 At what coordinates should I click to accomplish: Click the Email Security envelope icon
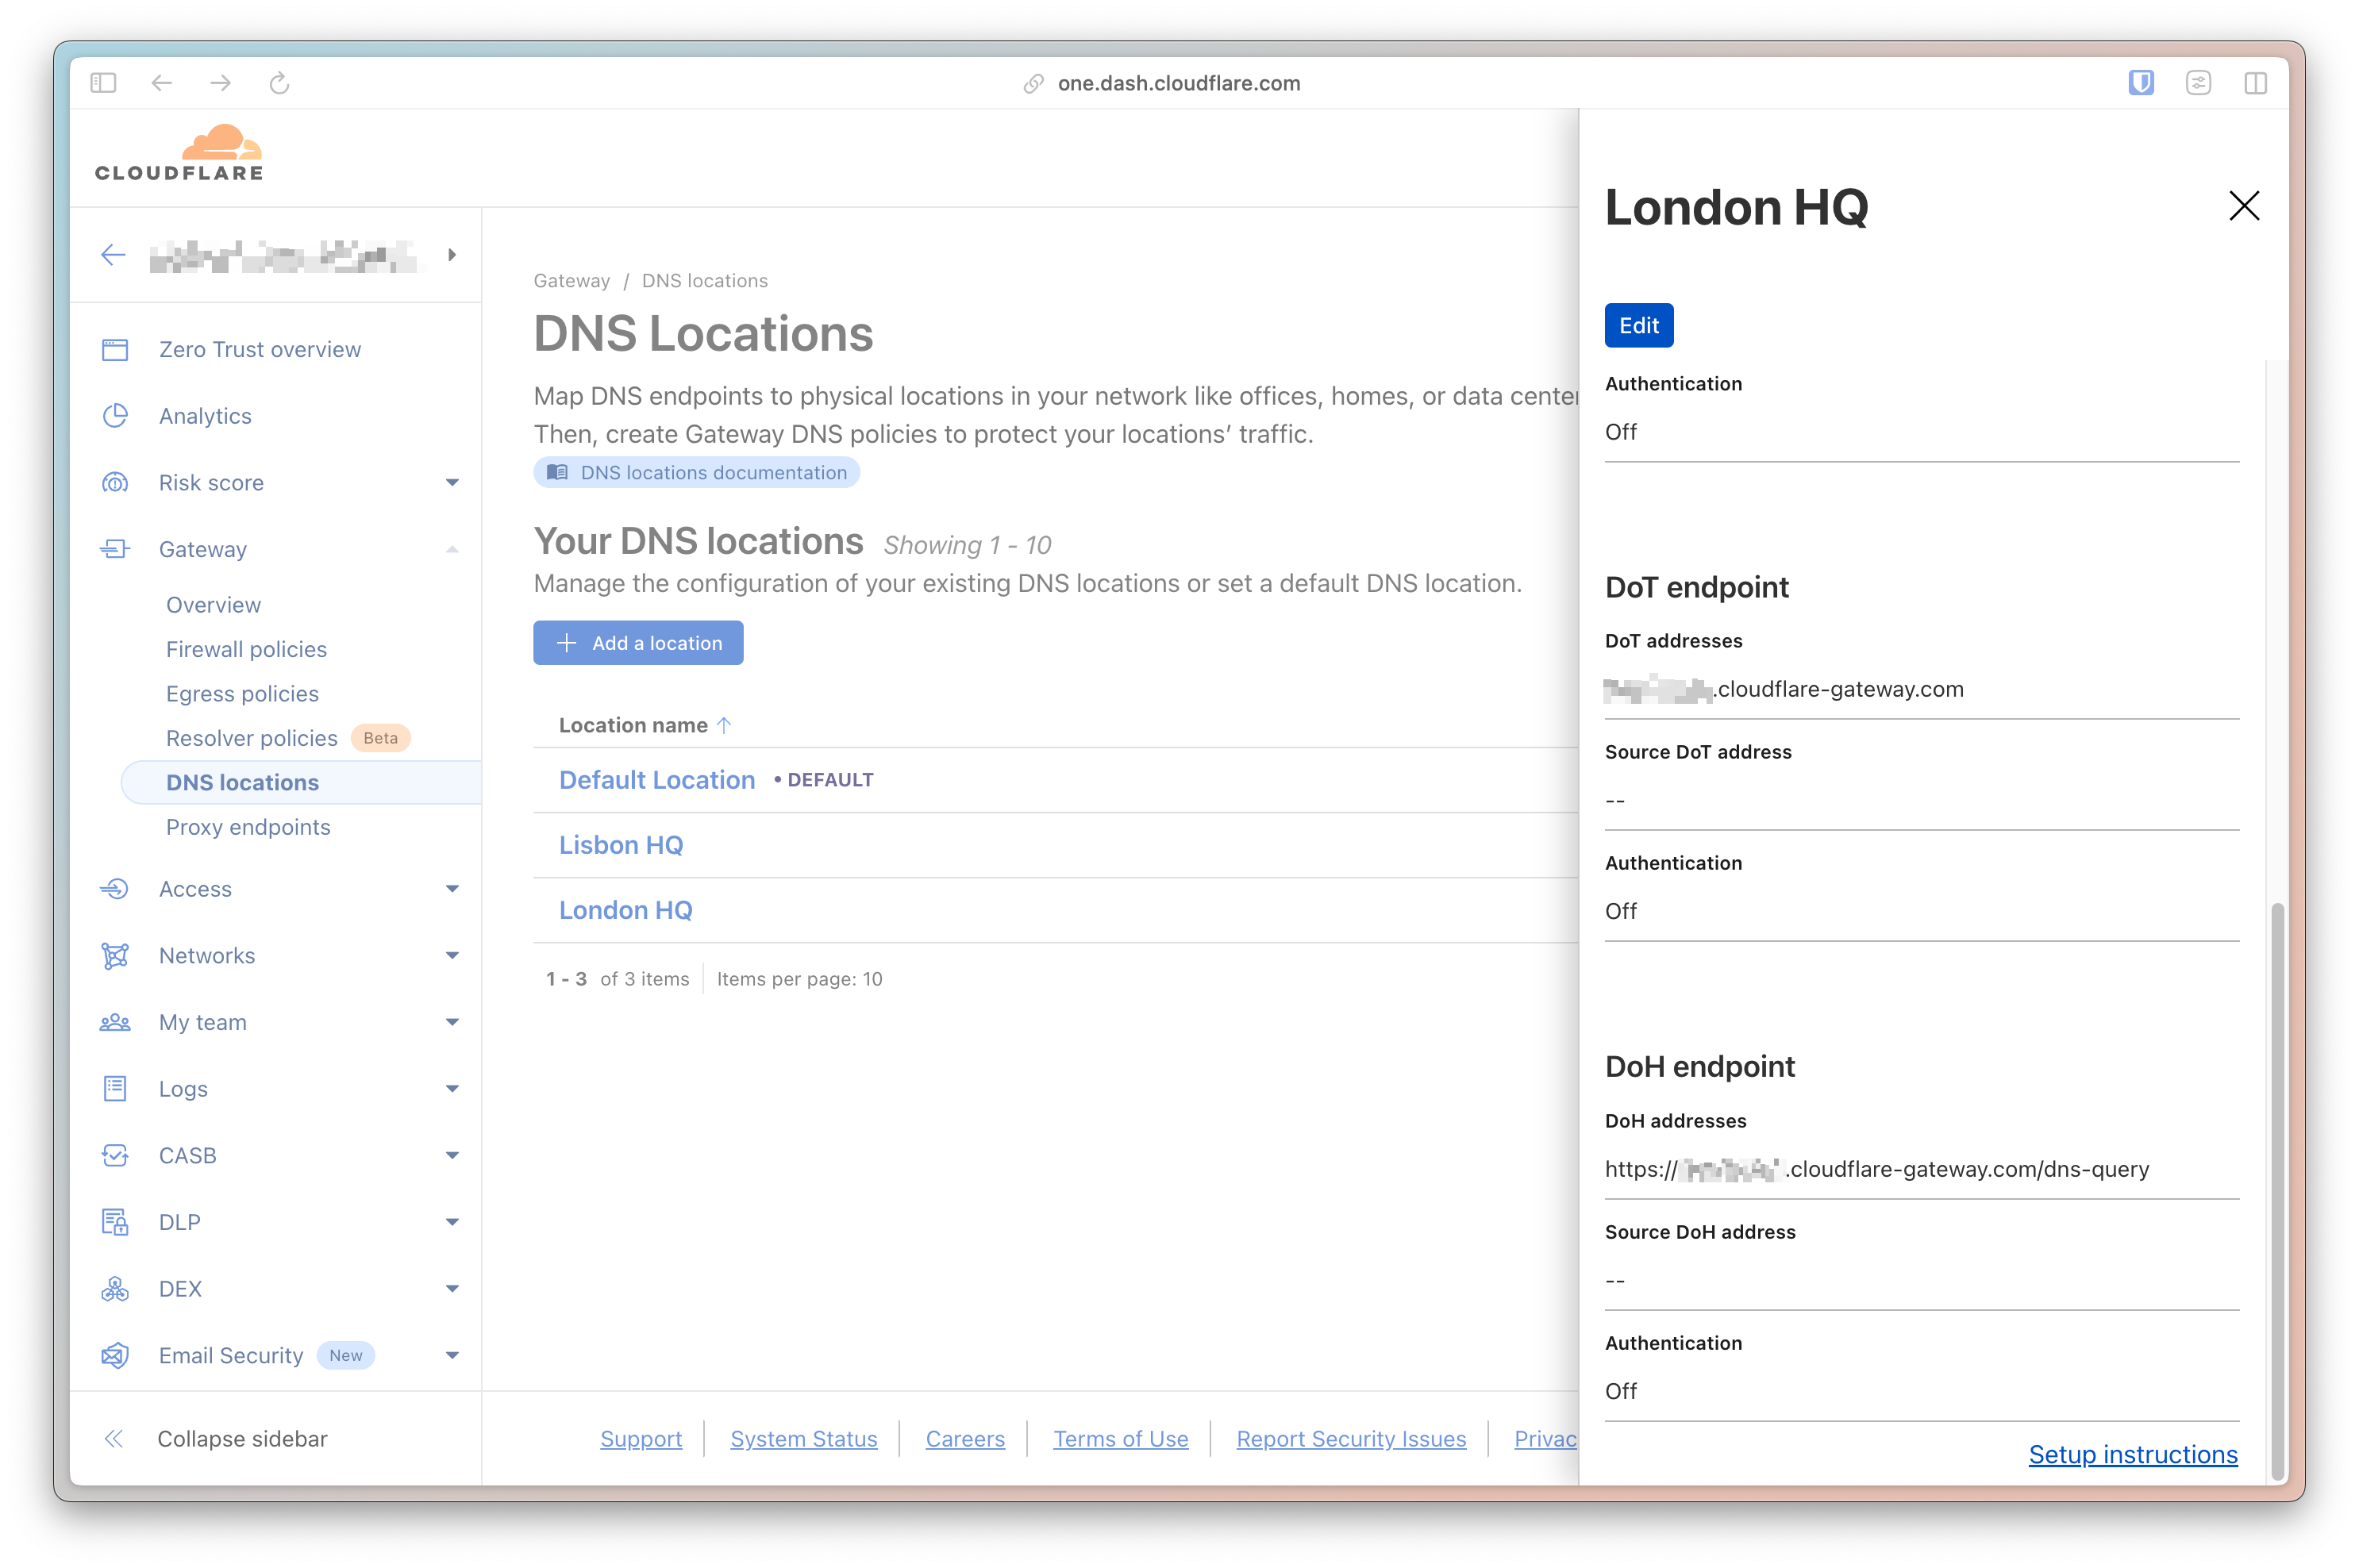click(x=115, y=1356)
